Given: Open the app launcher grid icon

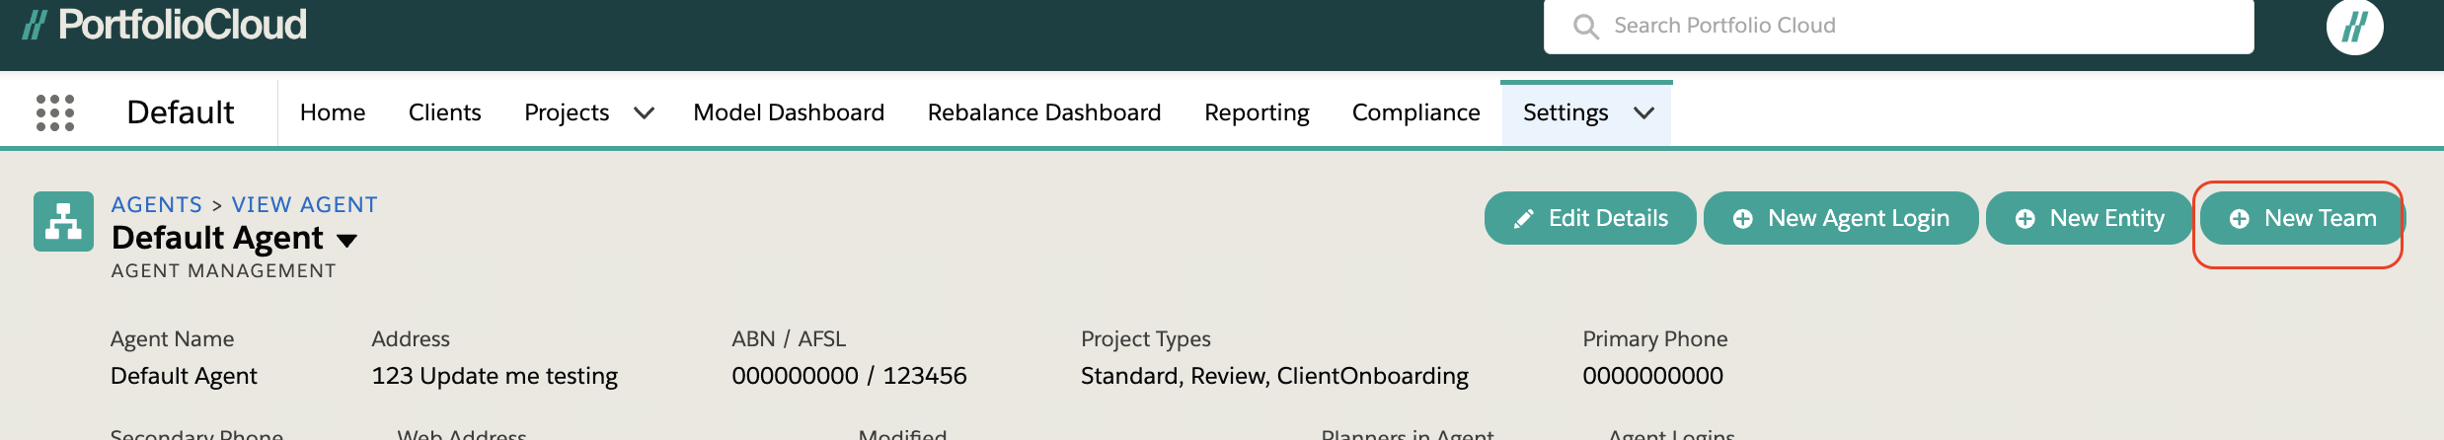Looking at the screenshot, I should pos(55,112).
